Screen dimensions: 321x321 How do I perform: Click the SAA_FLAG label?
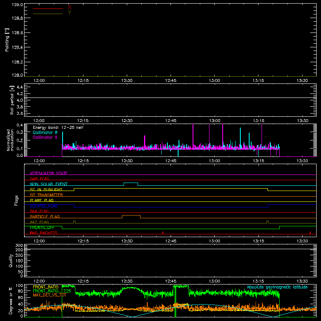(x=39, y=211)
